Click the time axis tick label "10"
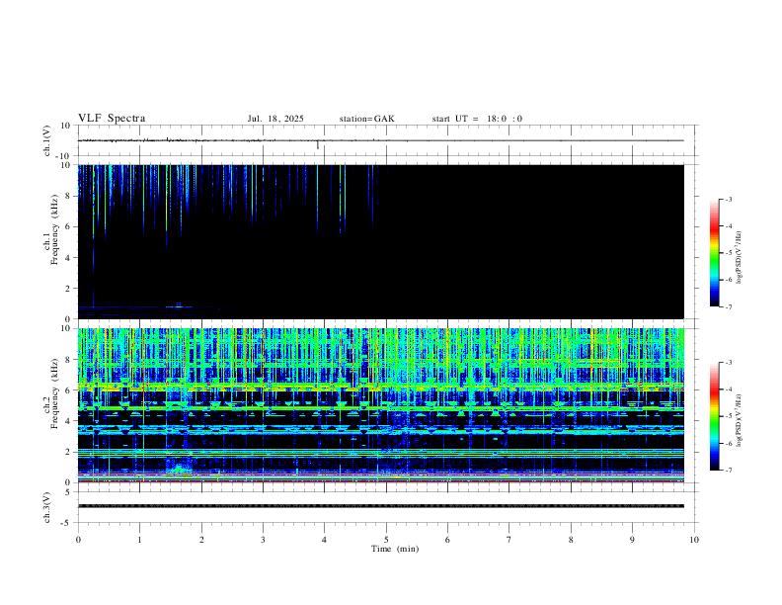The image size is (782, 605). 694,540
